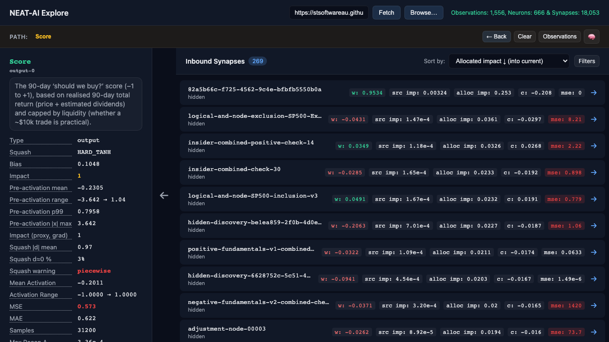Click the src imp: 0.00324 badge
Screen dimensions: 609x342
(x=420, y=93)
